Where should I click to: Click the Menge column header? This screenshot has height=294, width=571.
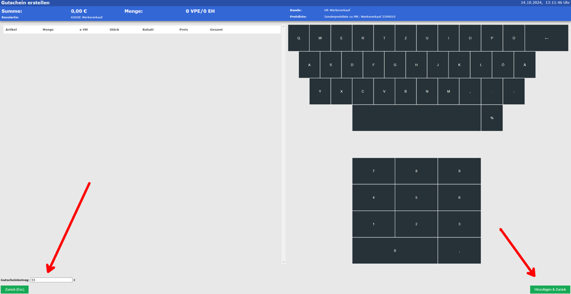point(48,30)
